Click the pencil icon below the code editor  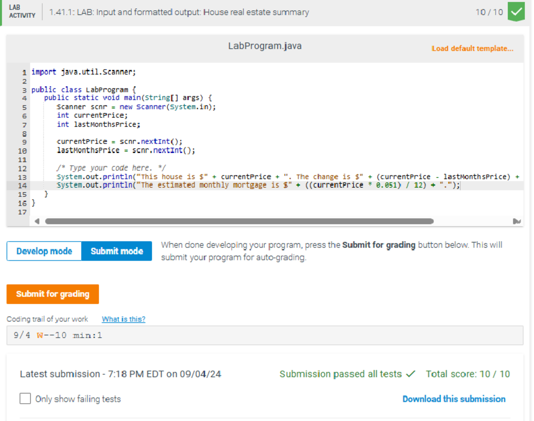point(516,221)
